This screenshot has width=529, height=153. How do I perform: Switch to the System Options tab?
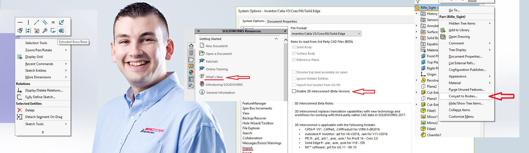pos(253,21)
